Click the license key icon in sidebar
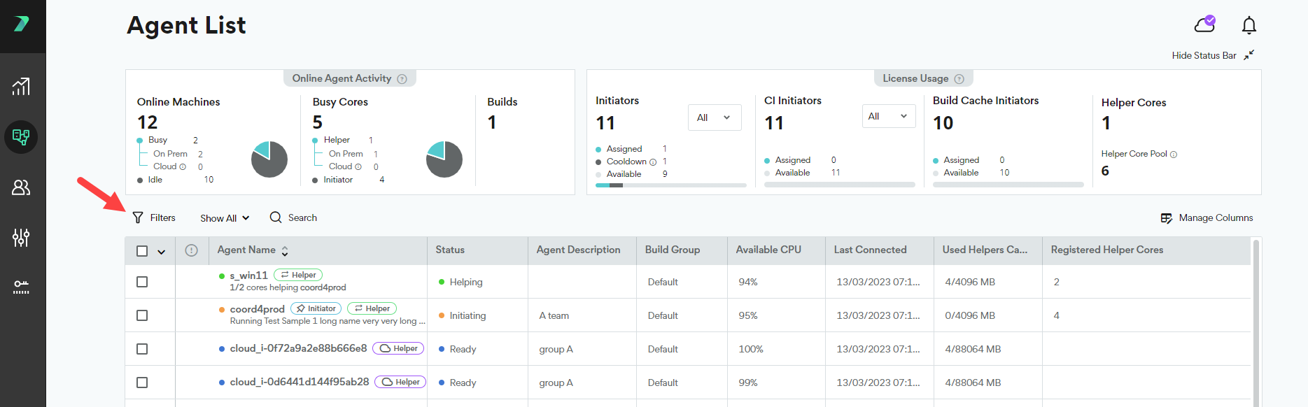This screenshot has width=1308, height=407. [21, 287]
